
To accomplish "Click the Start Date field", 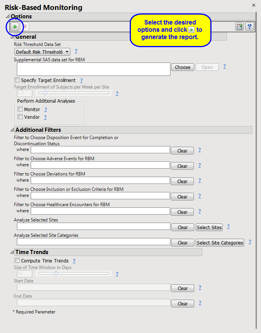I will 94,287.
